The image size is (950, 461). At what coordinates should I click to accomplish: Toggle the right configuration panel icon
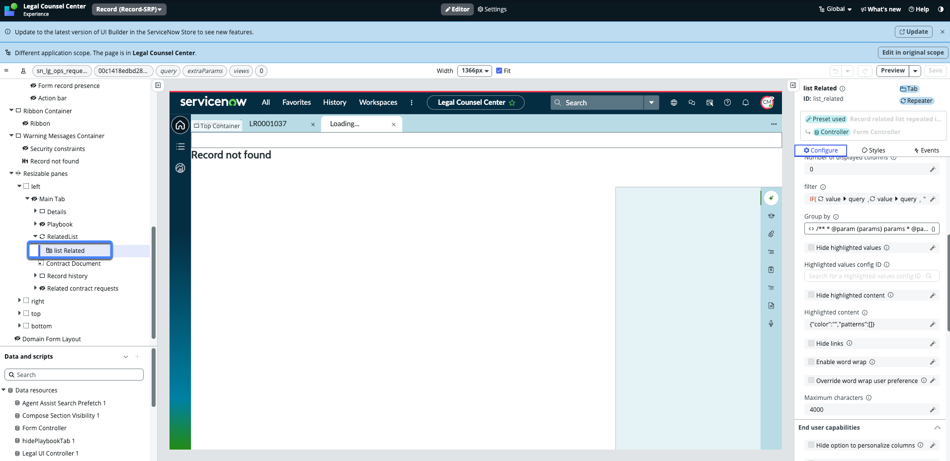(793, 85)
